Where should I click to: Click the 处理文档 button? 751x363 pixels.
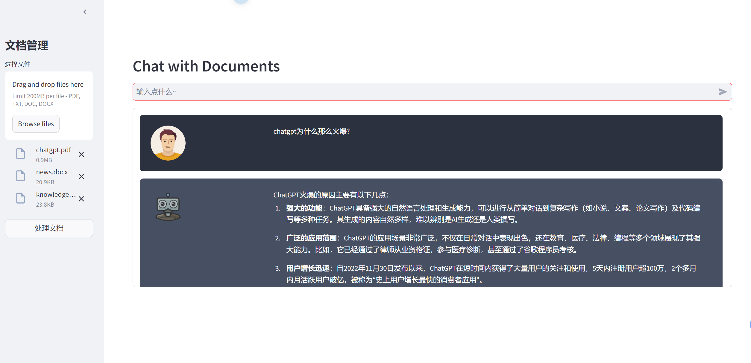pos(49,228)
